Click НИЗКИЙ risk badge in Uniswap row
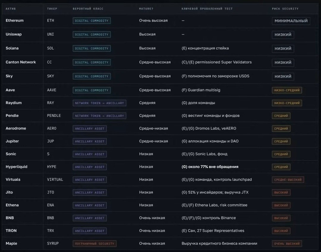321x252 pixels. point(283,35)
